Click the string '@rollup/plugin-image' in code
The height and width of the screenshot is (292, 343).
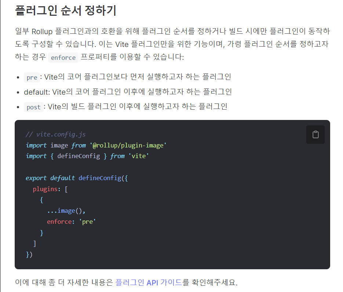click(128, 146)
